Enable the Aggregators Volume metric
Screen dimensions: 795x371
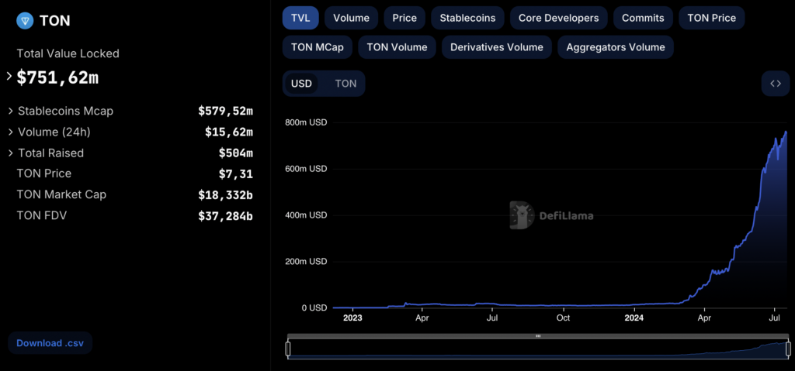click(x=616, y=47)
